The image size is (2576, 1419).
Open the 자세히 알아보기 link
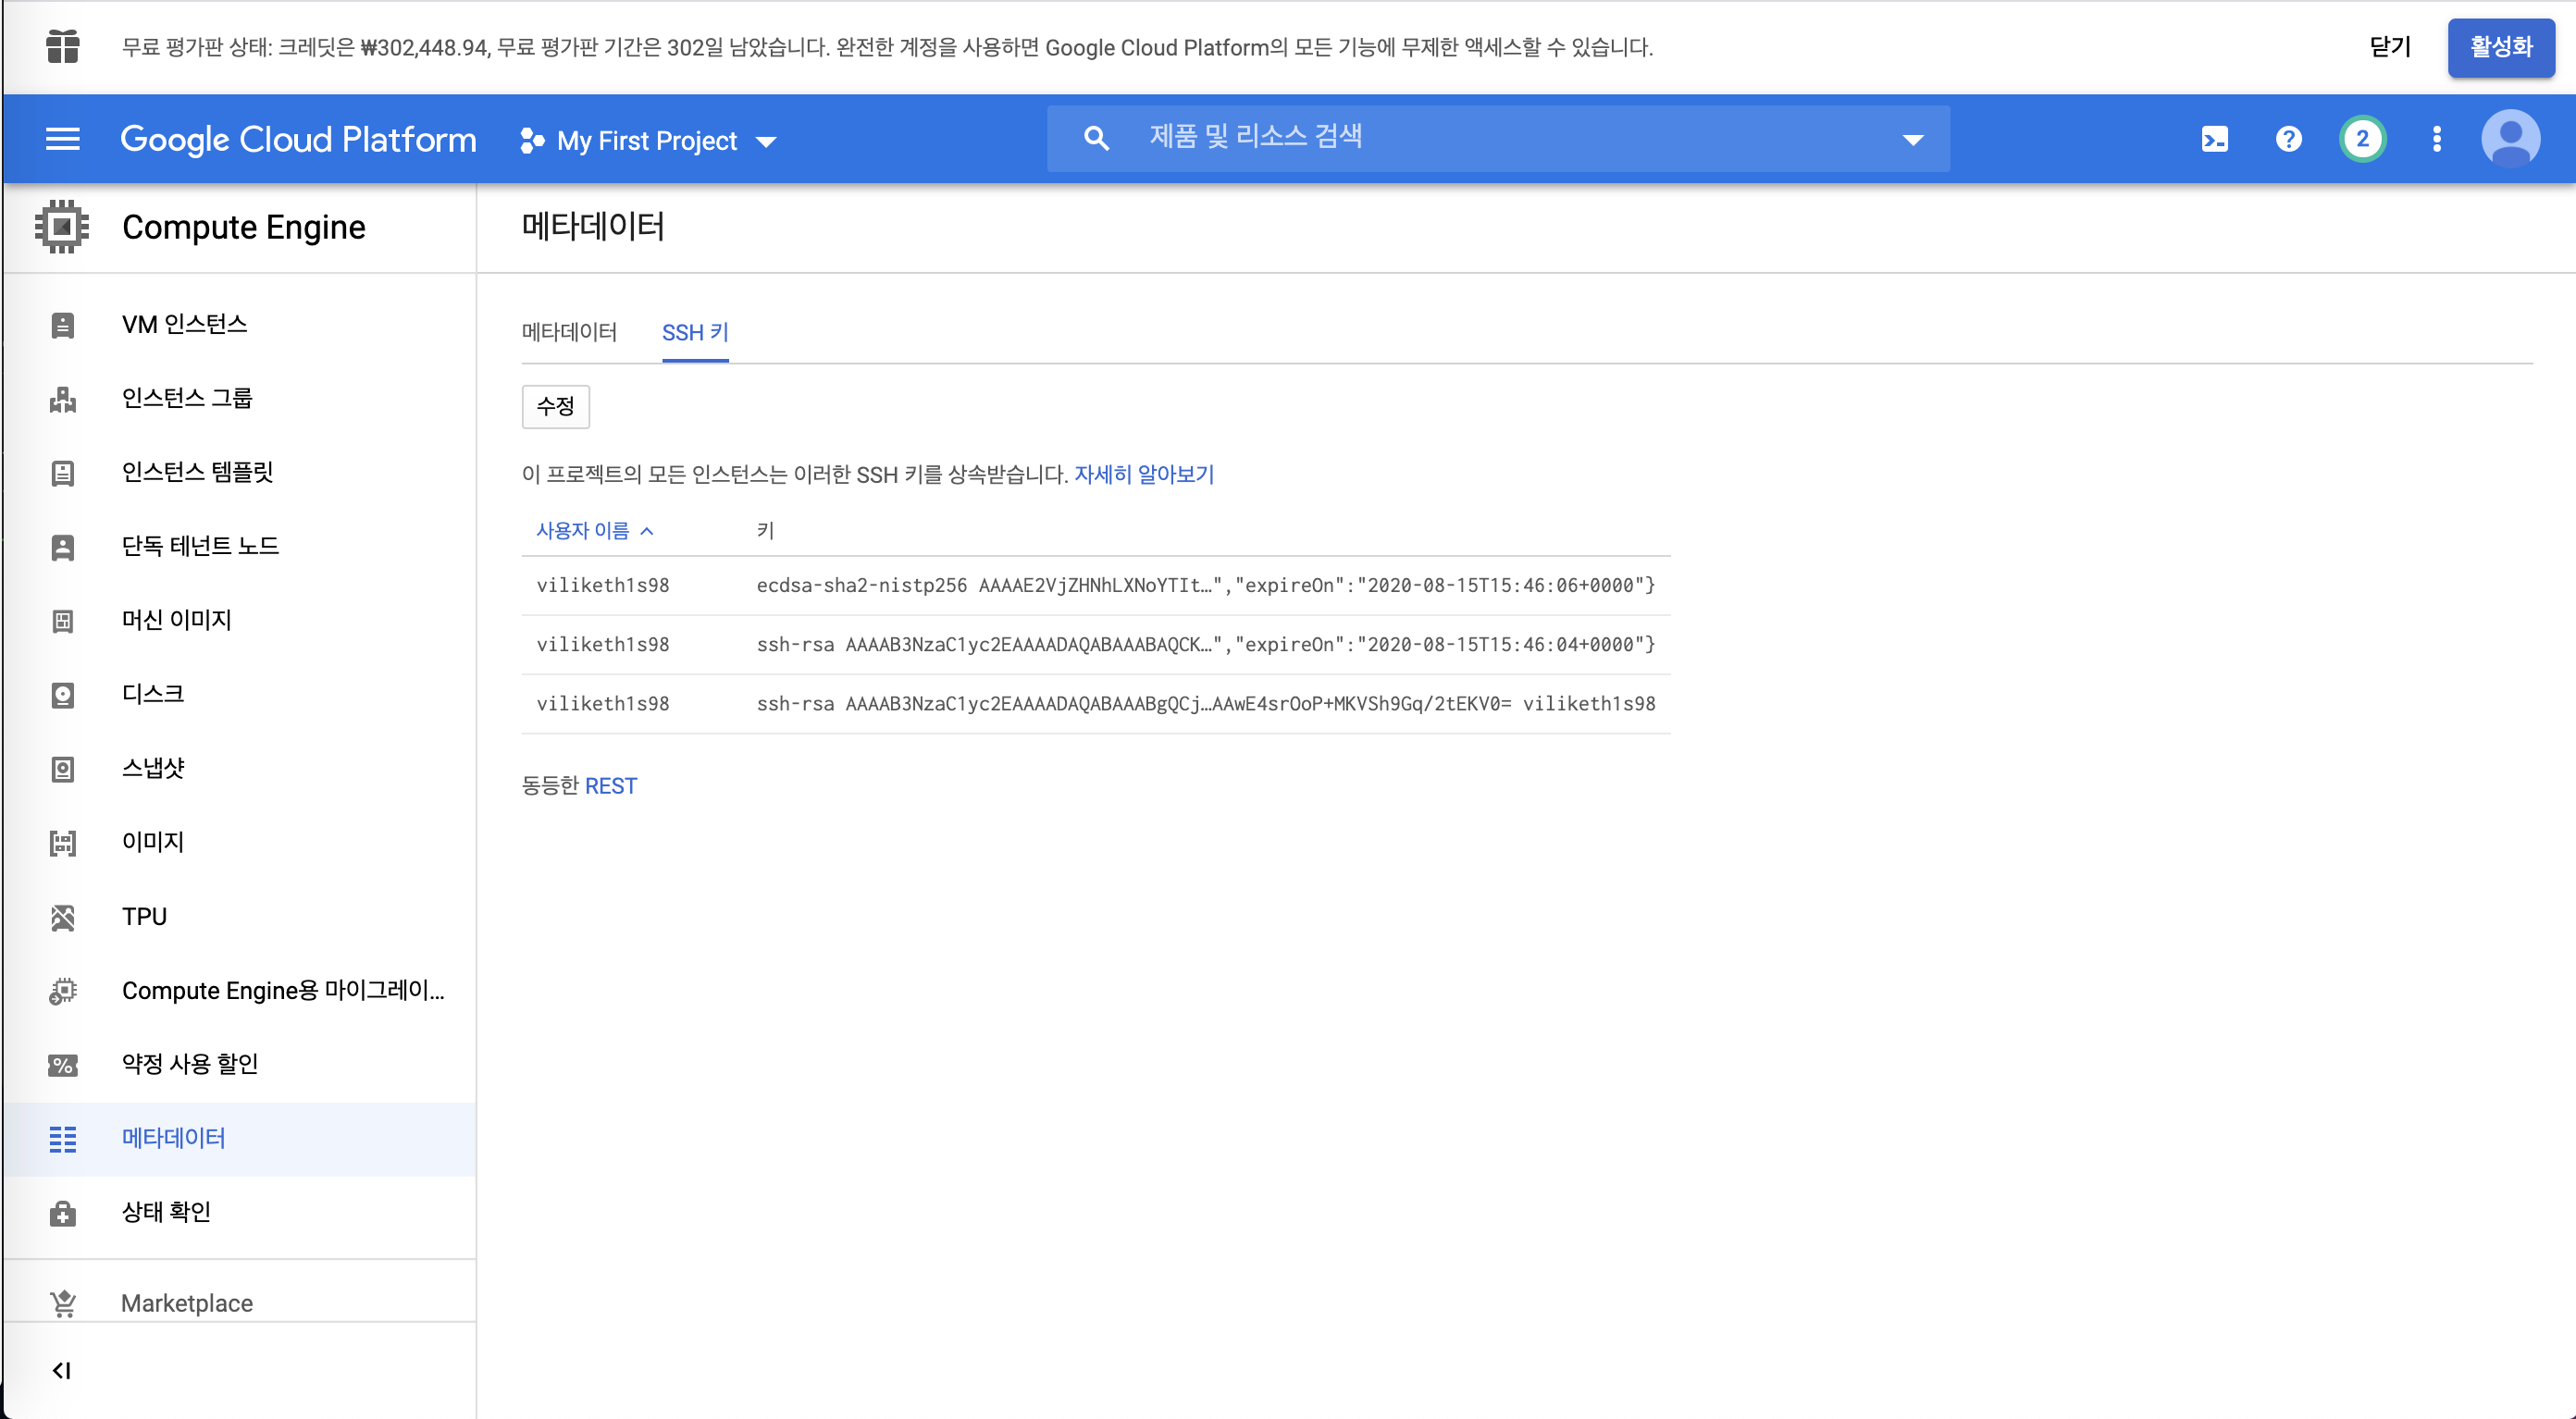coord(1144,474)
